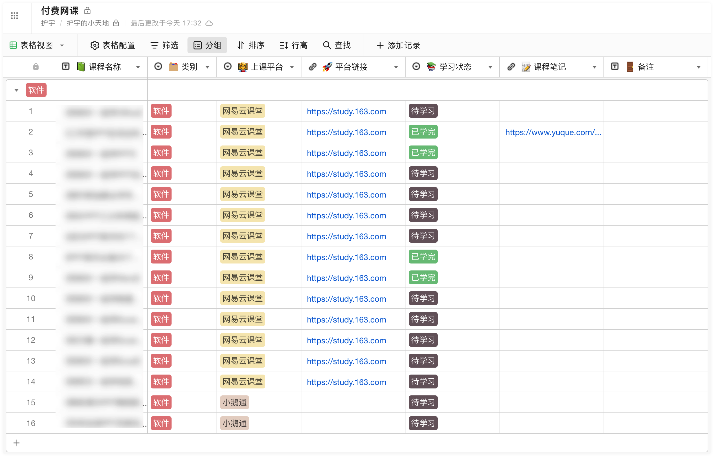Click 护宇 in the breadcrumb

[48, 23]
